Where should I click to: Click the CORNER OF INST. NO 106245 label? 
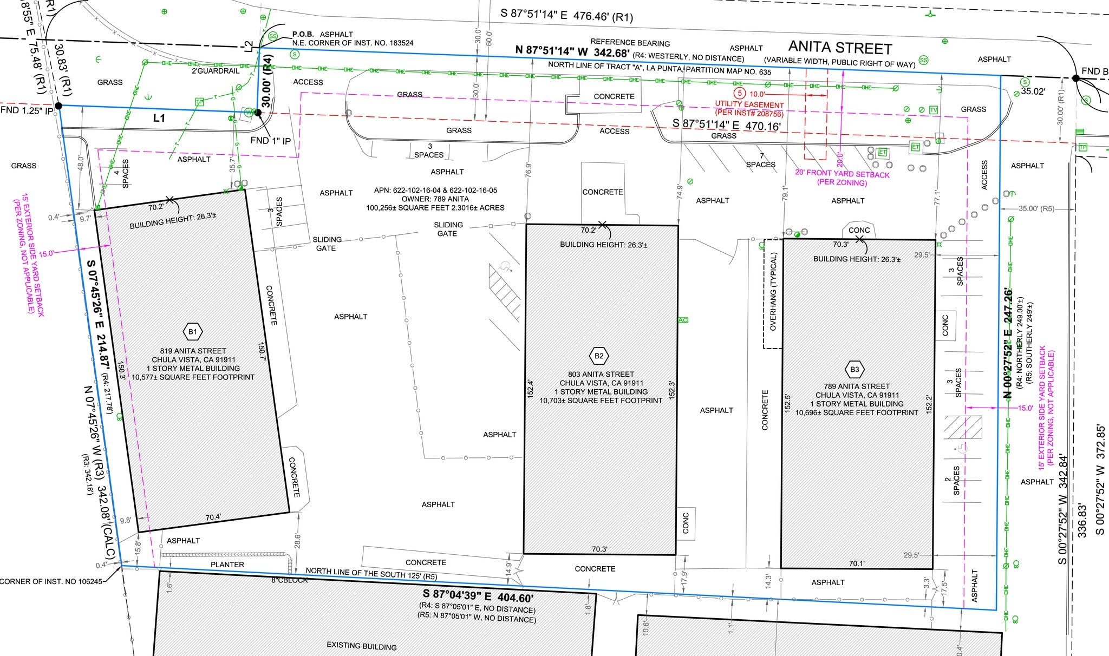tap(51, 582)
